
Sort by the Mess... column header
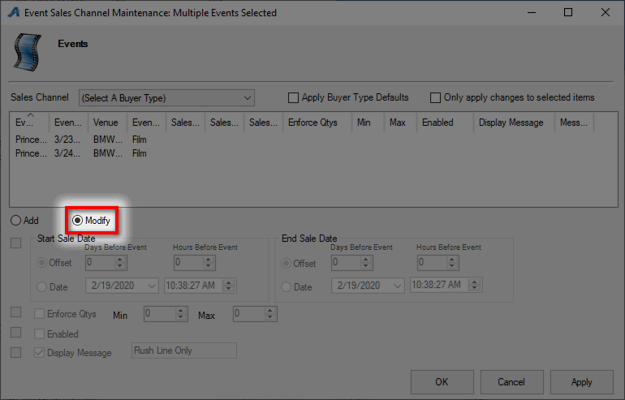click(574, 123)
